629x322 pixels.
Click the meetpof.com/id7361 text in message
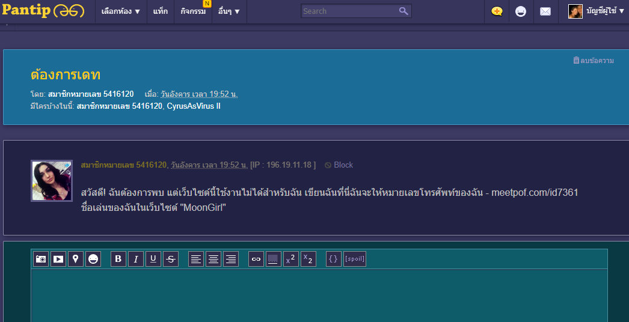tap(535, 192)
